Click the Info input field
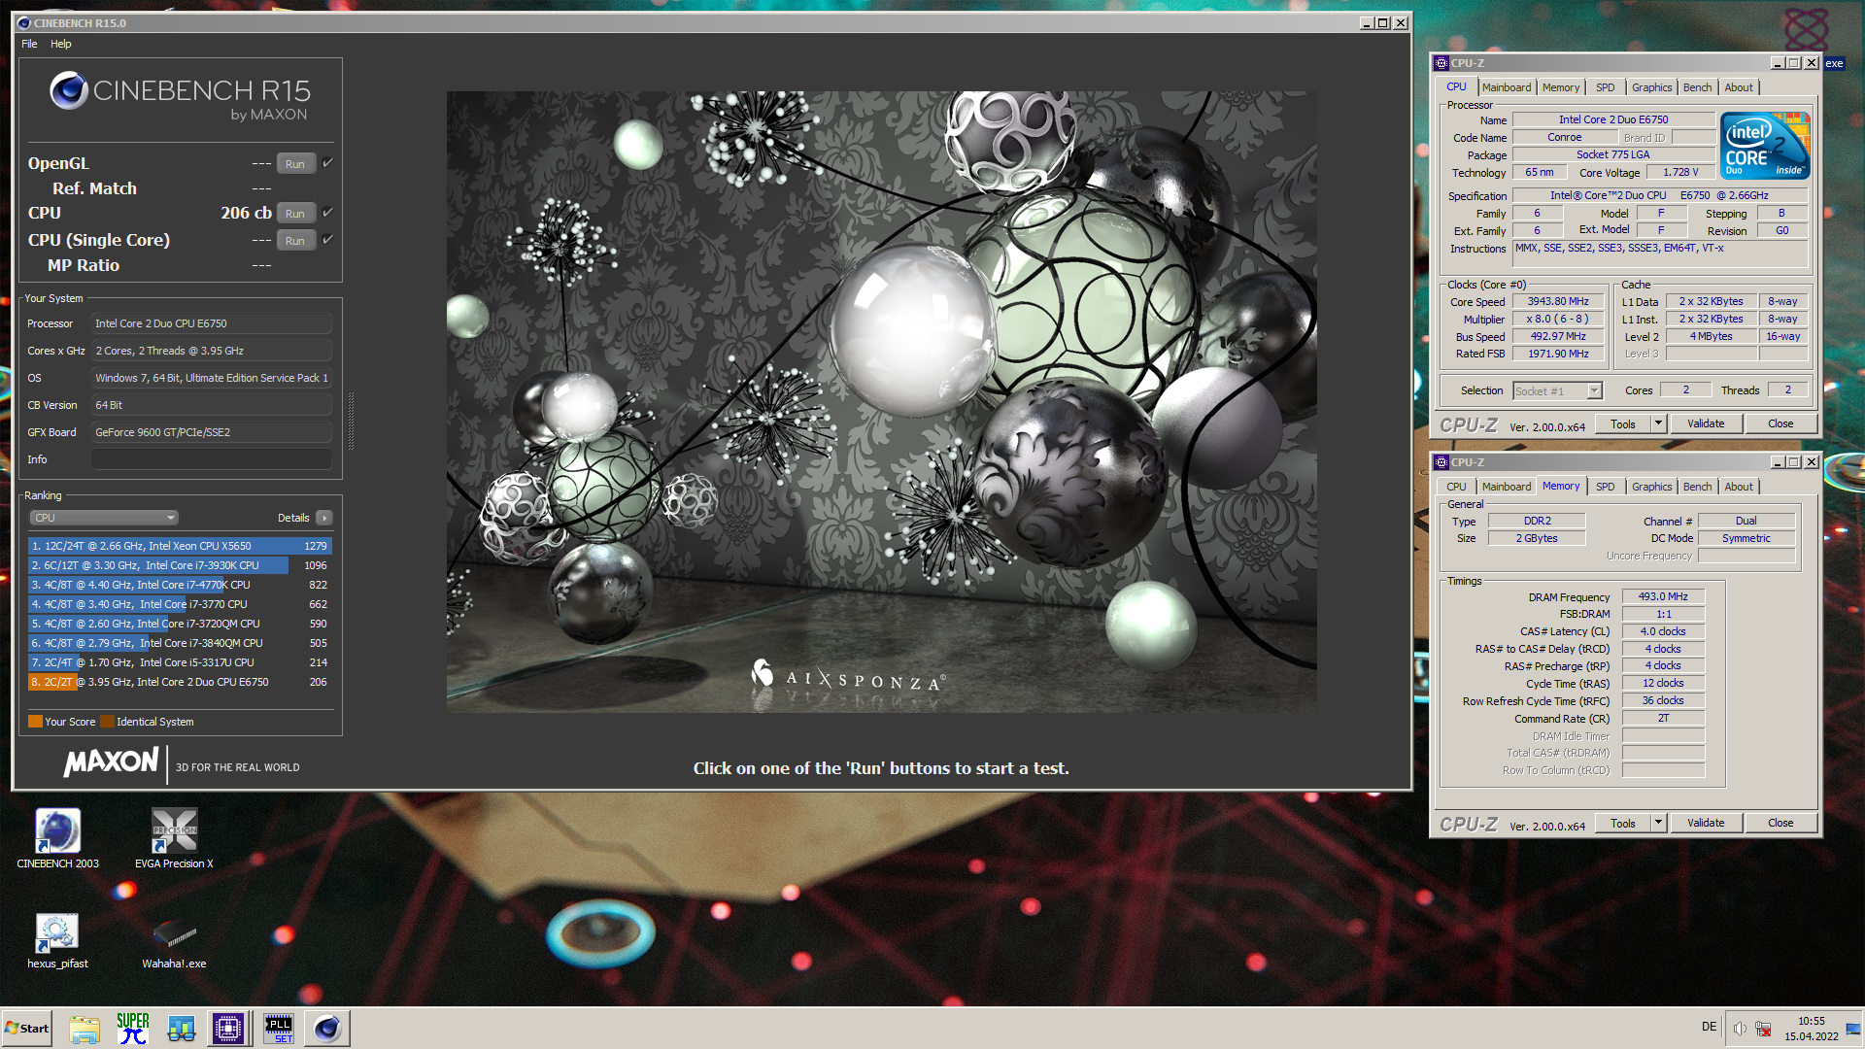Viewport: 1865px width, 1049px height. (x=212, y=459)
